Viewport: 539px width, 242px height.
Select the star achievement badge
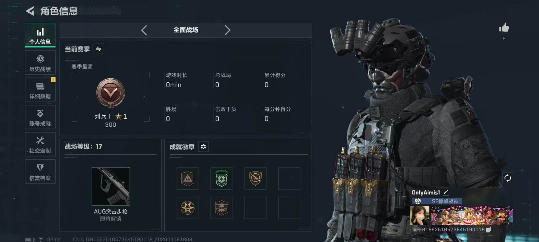point(188,208)
